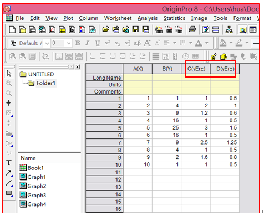264x216 pixels.
Task: Click the New Graph toolbar icon
Action: pyautogui.click(x=52, y=29)
